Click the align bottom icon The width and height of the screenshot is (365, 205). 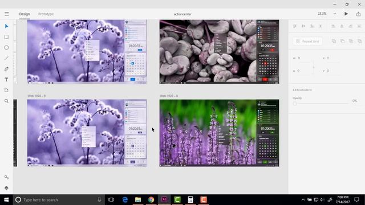pos(312,26)
